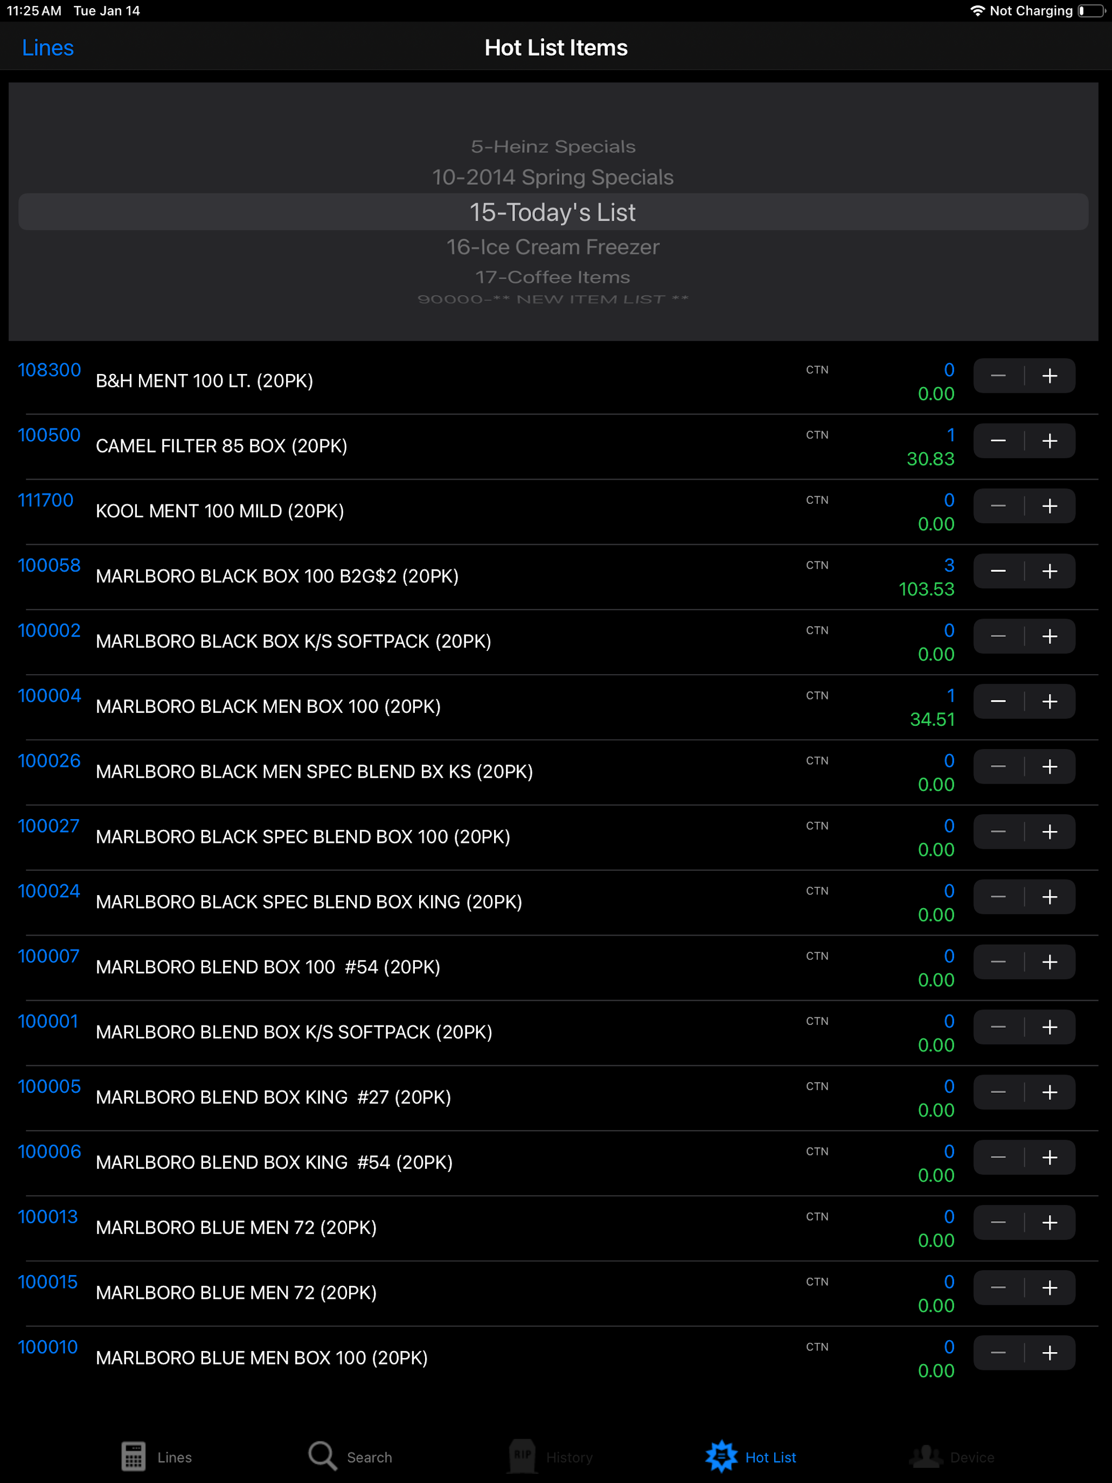Open the Lines tab calculator icon
1112x1483 pixels.
click(134, 1456)
